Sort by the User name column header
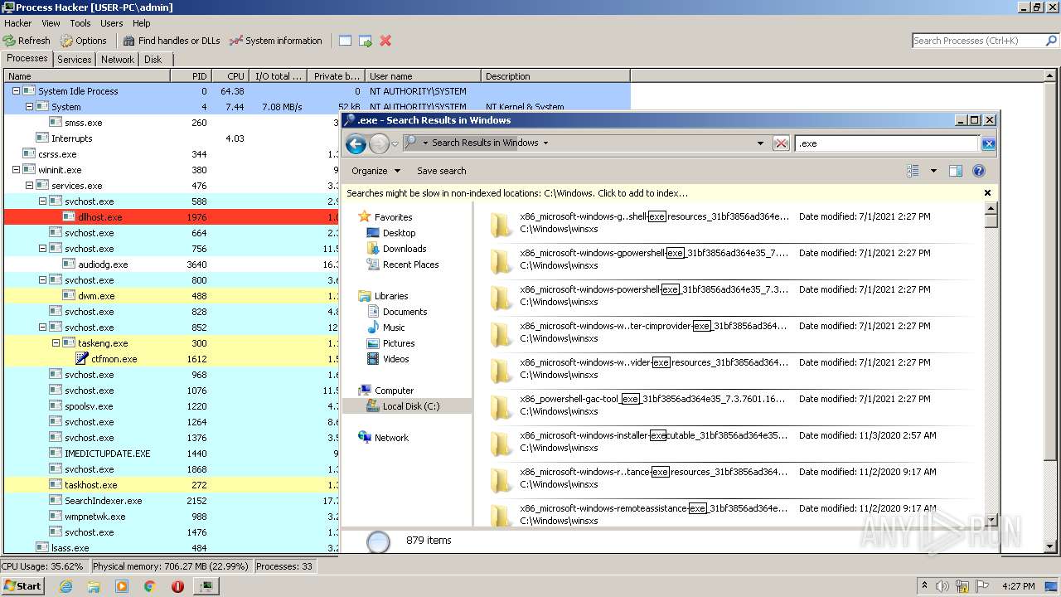This screenshot has height=597, width=1061. click(x=423, y=76)
